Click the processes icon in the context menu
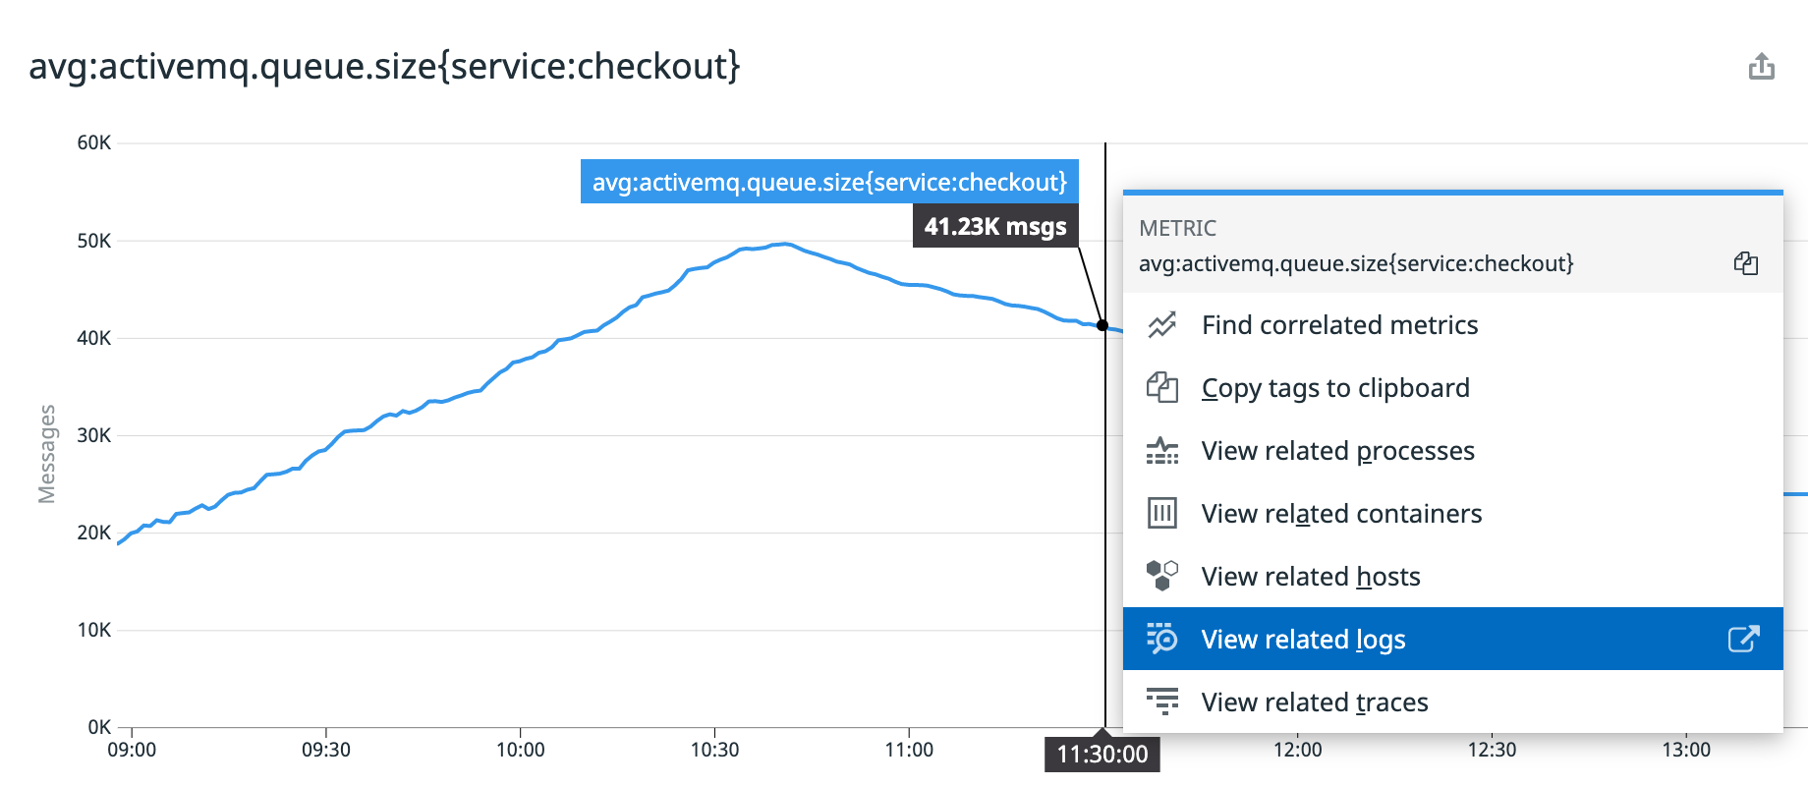The image size is (1808, 786). click(1162, 450)
